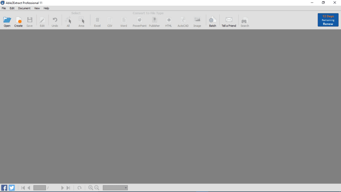Convert to CSV via toolbar icon
This screenshot has width=341, height=192.
(x=110, y=20)
